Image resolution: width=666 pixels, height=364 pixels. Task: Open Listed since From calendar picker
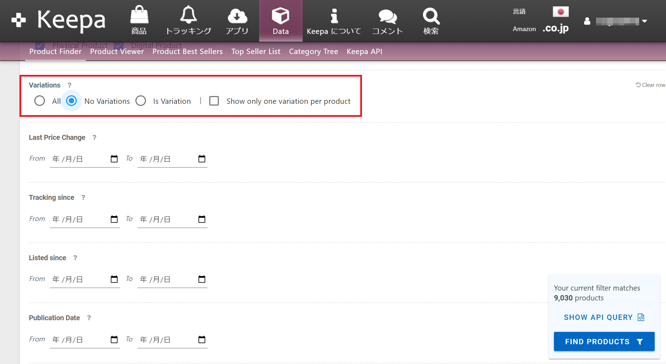click(x=114, y=279)
